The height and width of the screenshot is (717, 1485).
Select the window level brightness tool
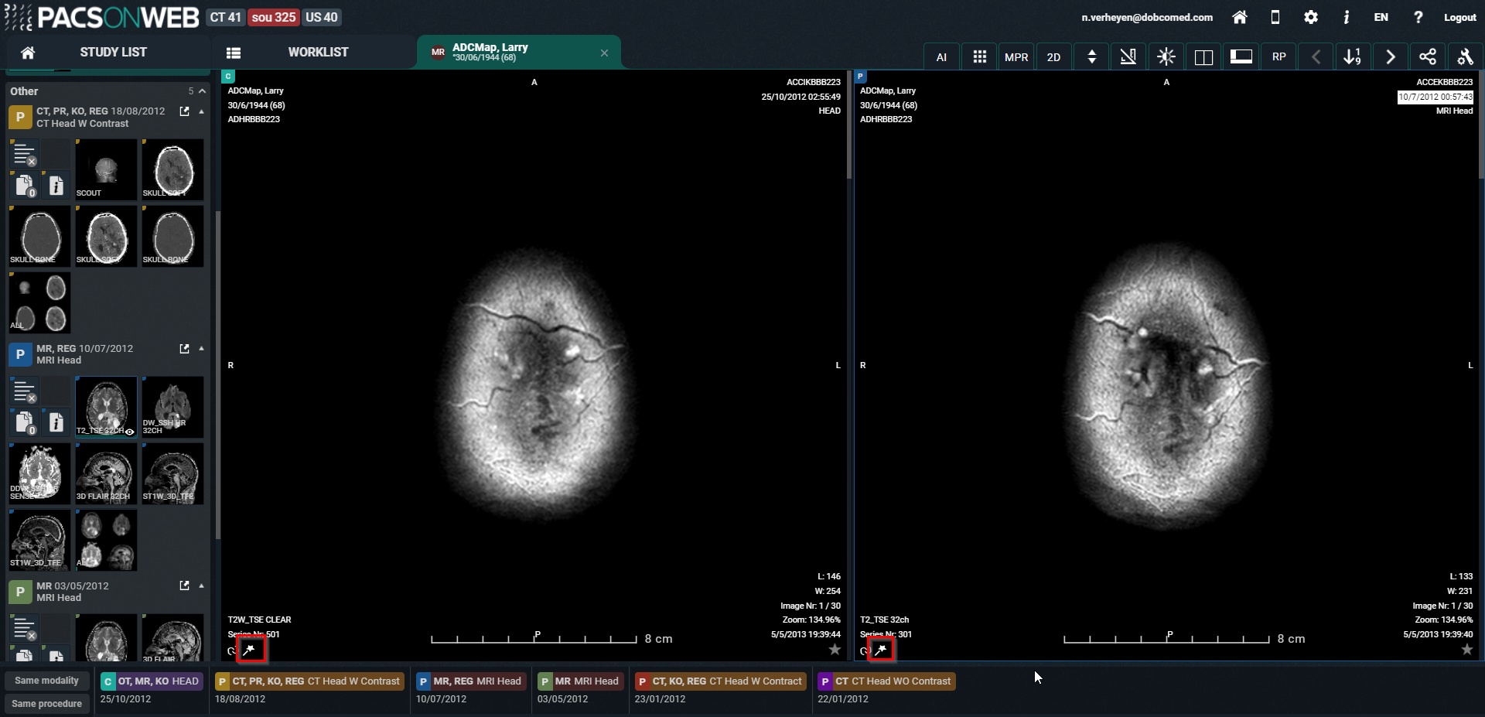pos(1166,57)
